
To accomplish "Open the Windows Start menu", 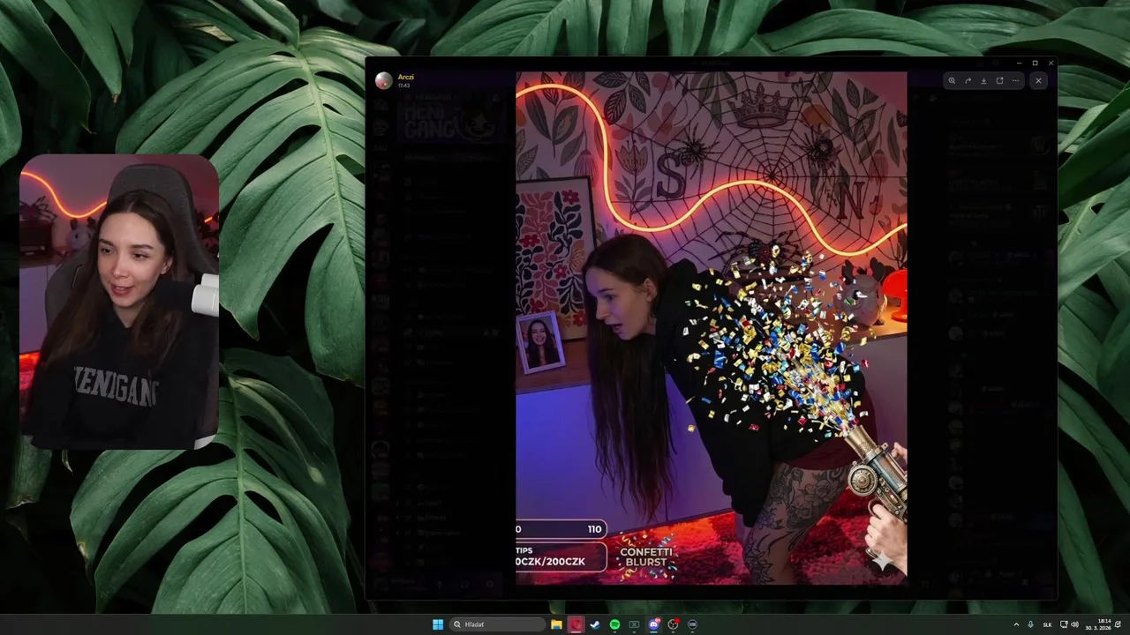I will [438, 624].
